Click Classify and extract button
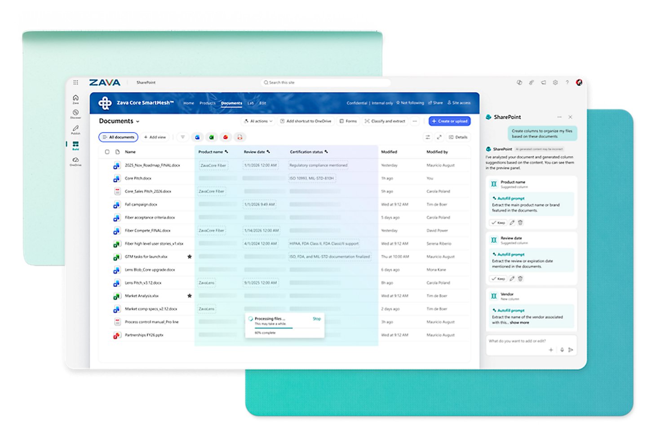The height and width of the screenshot is (444, 665). [385, 121]
